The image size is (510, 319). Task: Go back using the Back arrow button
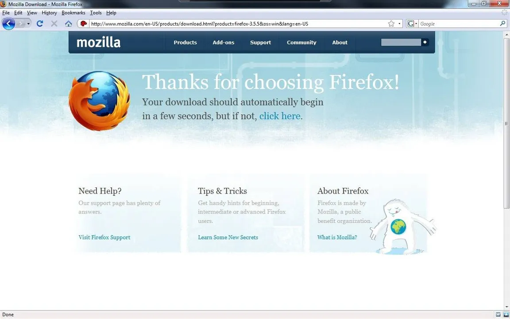pyautogui.click(x=8, y=23)
